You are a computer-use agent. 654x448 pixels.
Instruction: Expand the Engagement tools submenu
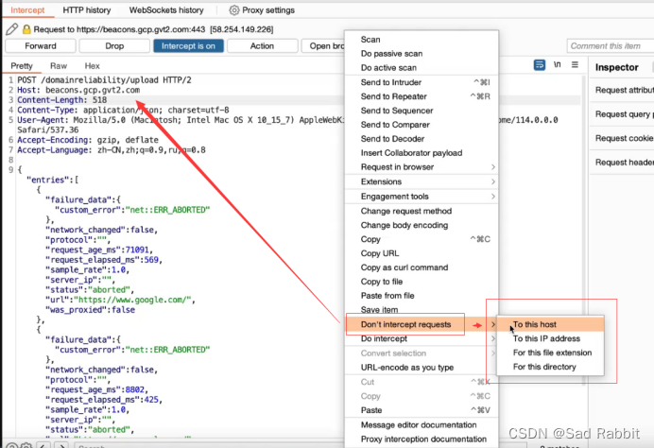(x=422, y=196)
